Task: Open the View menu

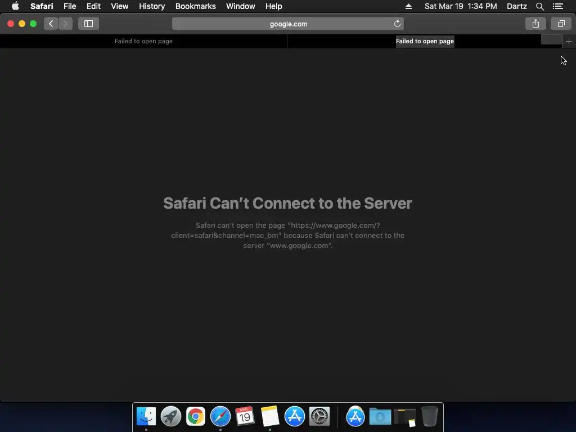Action: [x=119, y=6]
